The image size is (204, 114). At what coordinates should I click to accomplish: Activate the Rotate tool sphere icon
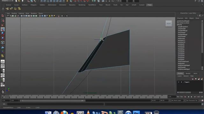point(3,34)
